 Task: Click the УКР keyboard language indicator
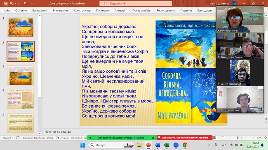[x=224, y=145]
